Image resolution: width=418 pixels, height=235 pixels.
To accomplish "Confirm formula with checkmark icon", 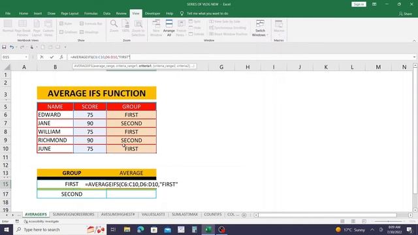I will 52,57.
